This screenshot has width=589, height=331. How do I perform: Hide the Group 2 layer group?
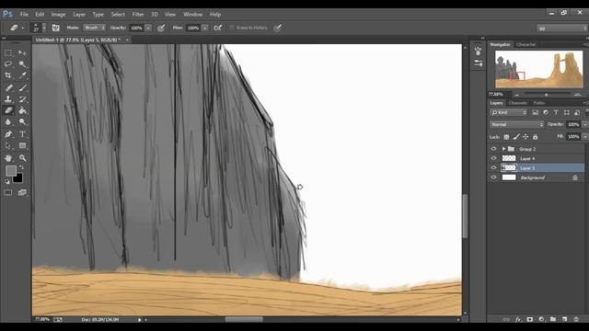(493, 149)
